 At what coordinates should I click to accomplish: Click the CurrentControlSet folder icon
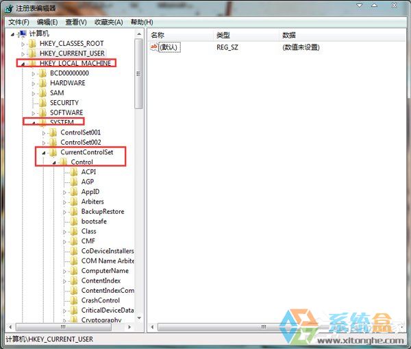pos(53,152)
